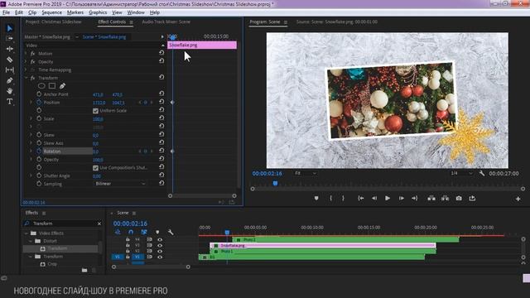Expand Opacity effect below Motion
This screenshot has height=298, width=530.
click(x=26, y=61)
